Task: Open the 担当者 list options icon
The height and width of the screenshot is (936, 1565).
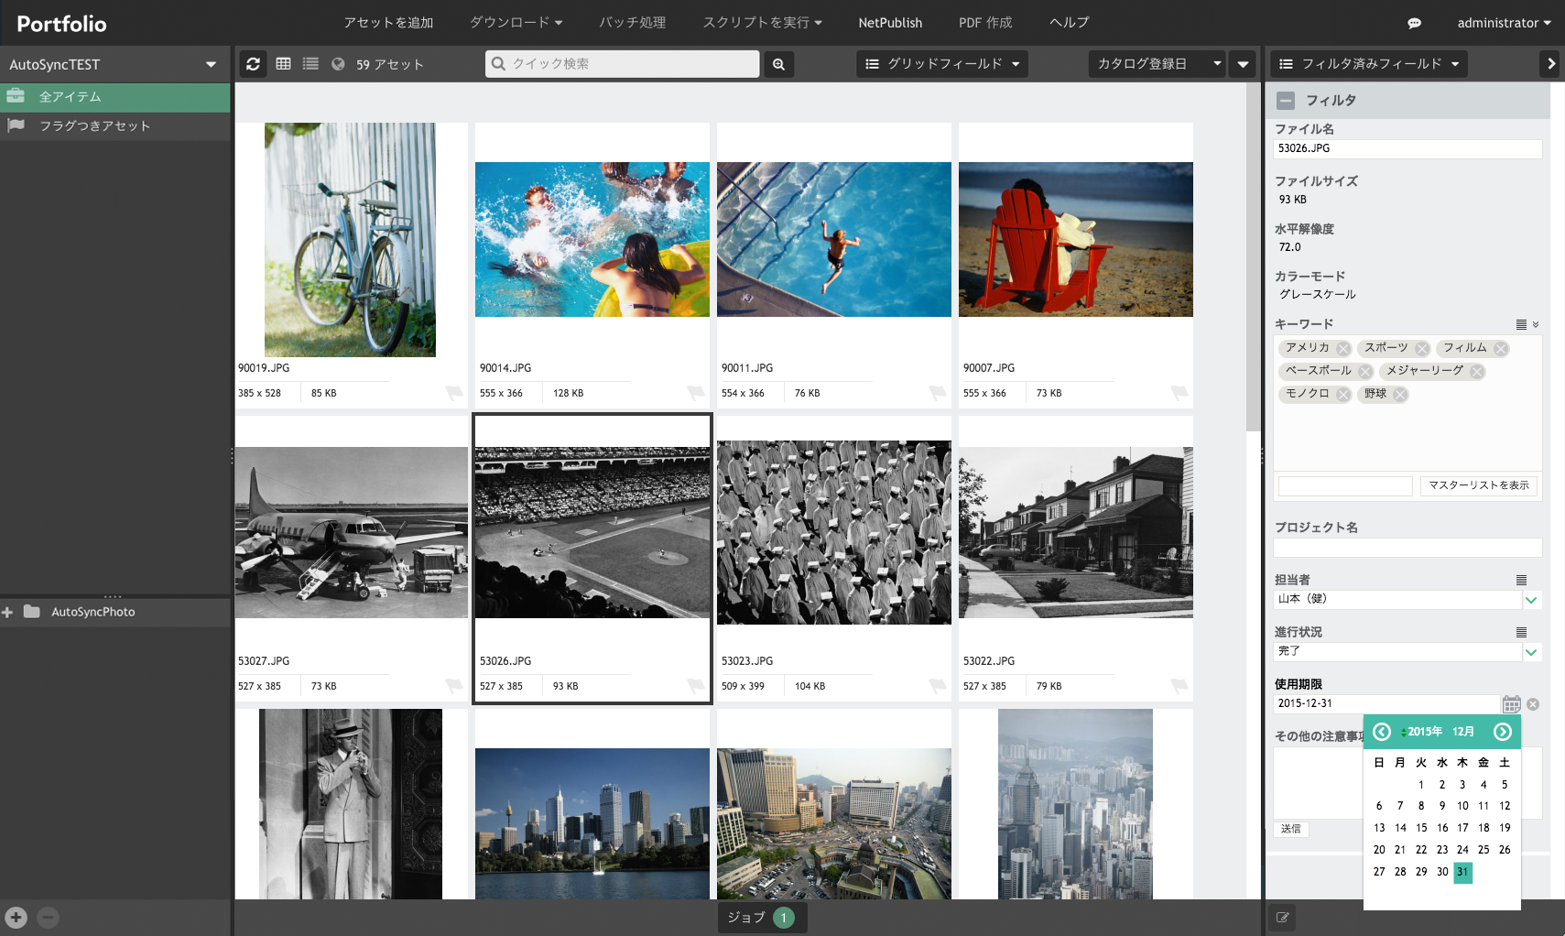Action: tap(1521, 580)
